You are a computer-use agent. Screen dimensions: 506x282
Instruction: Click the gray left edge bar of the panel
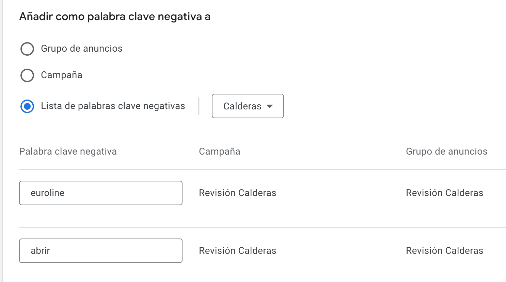click(x=1, y=141)
